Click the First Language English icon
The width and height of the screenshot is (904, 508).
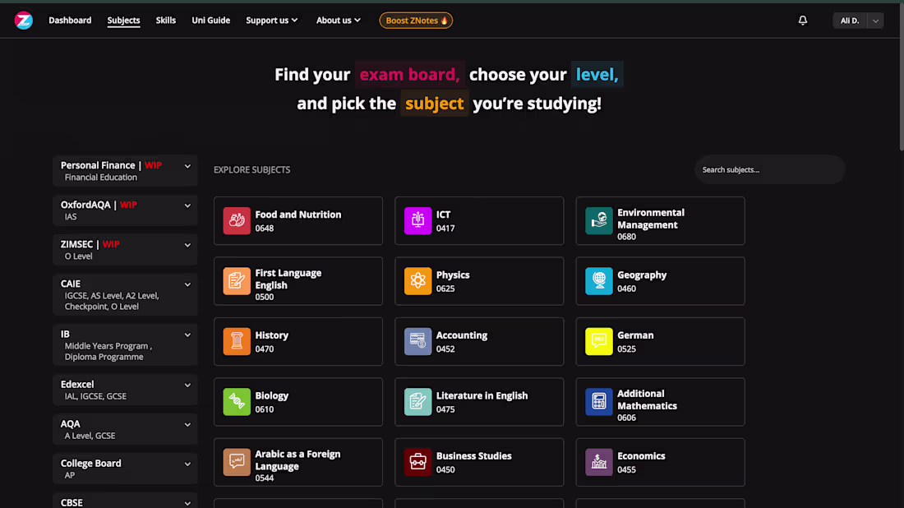pos(237,281)
